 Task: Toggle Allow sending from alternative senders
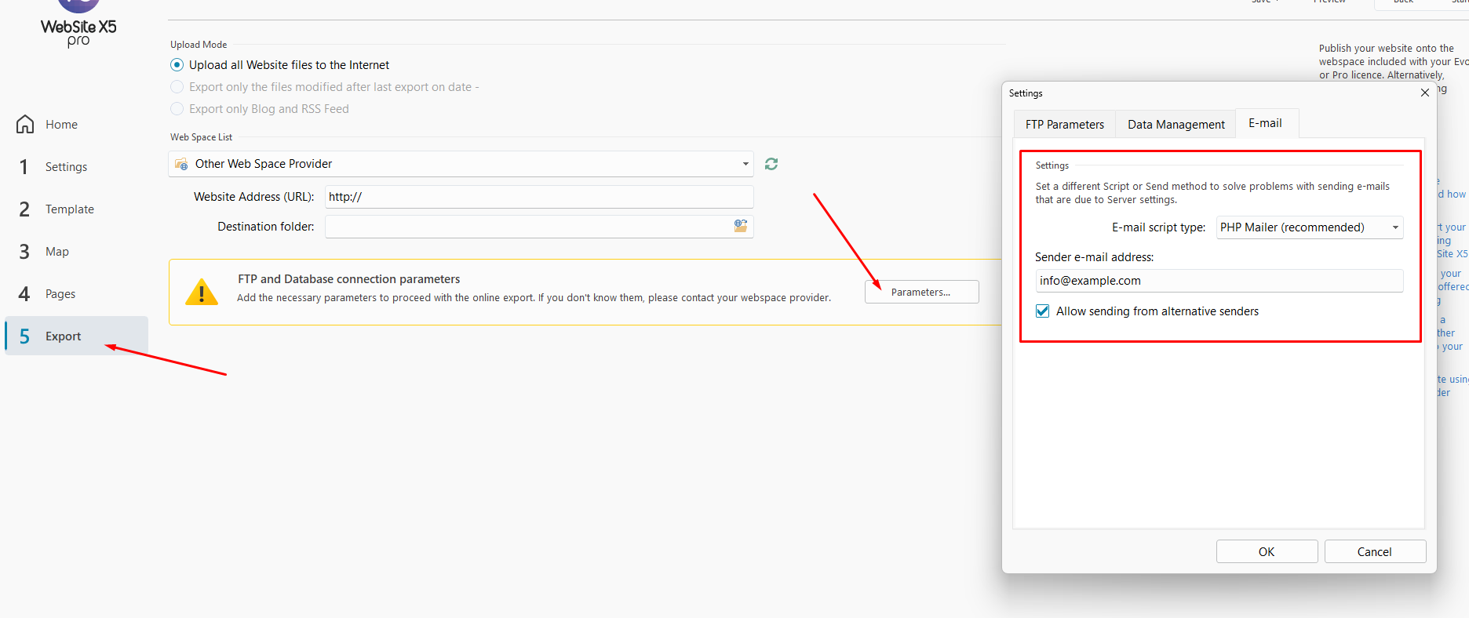[1043, 311]
